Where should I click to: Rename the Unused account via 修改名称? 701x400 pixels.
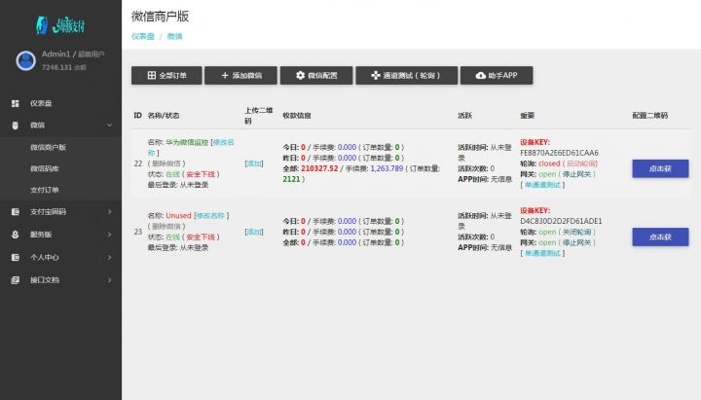pos(210,215)
